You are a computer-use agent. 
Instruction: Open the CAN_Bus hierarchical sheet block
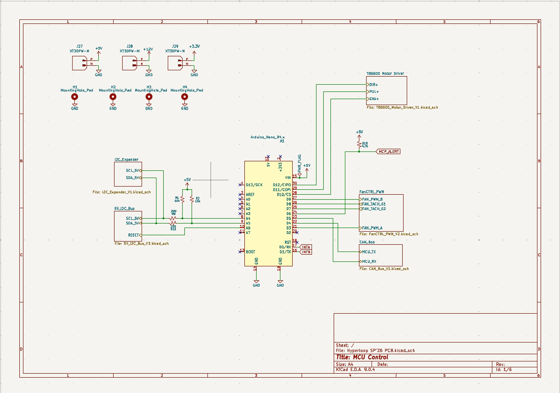(x=381, y=255)
